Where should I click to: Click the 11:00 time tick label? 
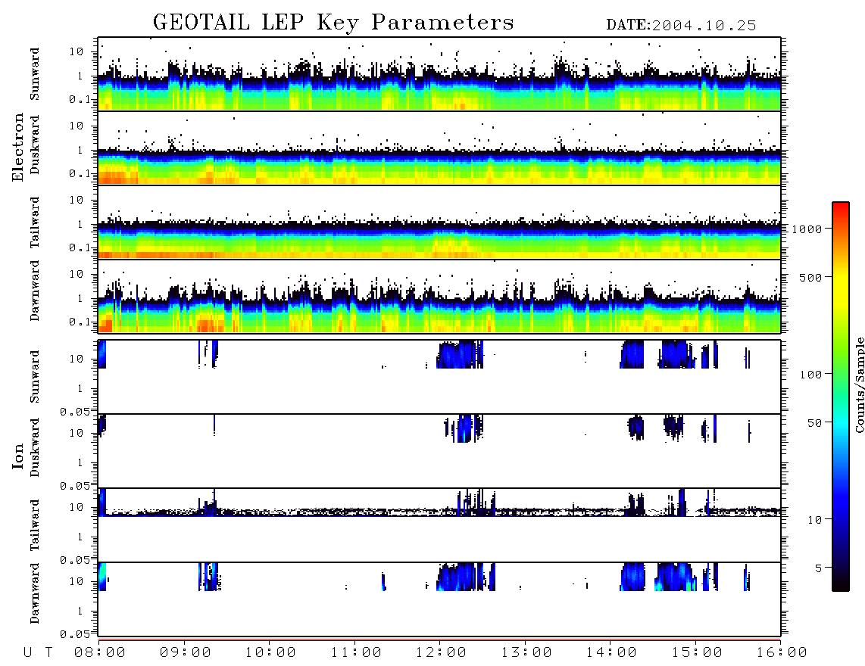356,653
